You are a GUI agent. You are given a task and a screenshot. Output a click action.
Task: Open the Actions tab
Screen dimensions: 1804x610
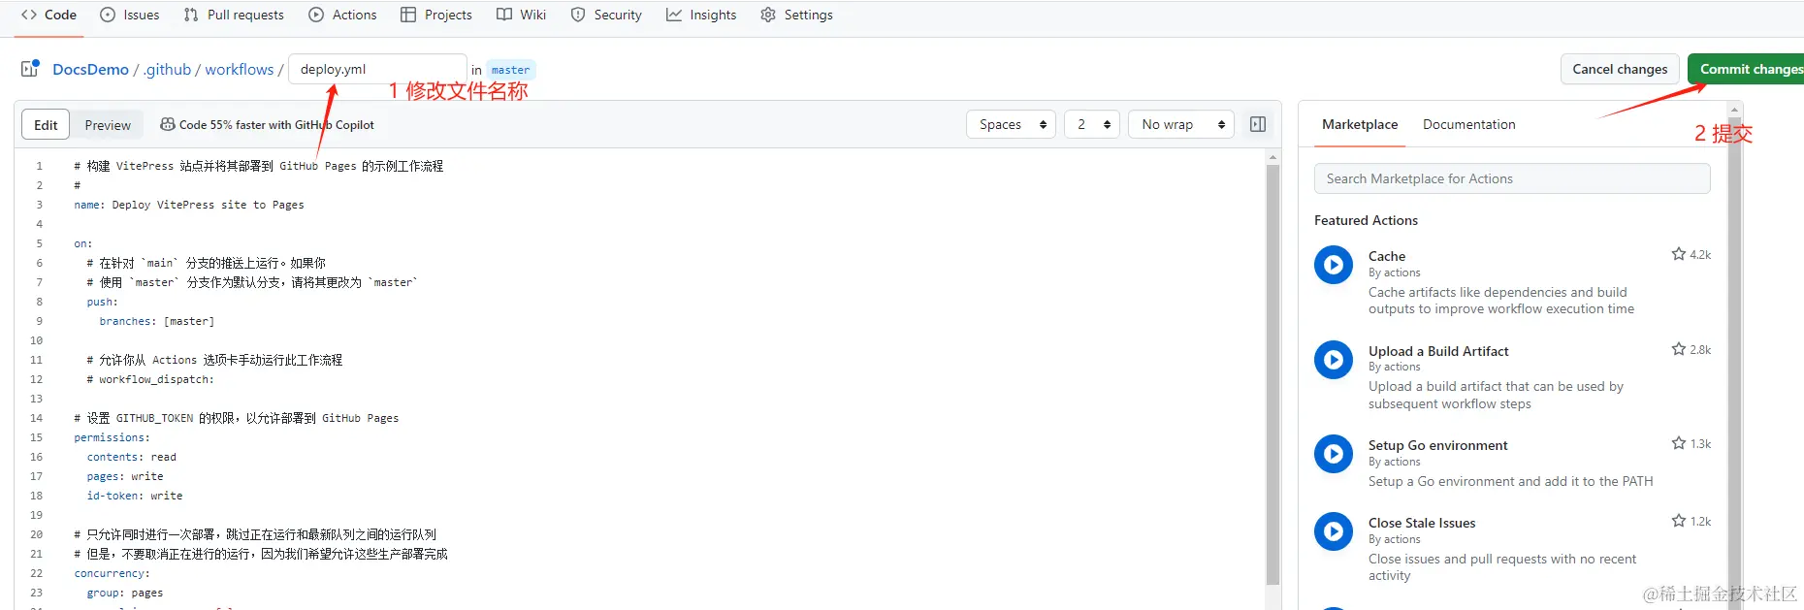(x=342, y=15)
